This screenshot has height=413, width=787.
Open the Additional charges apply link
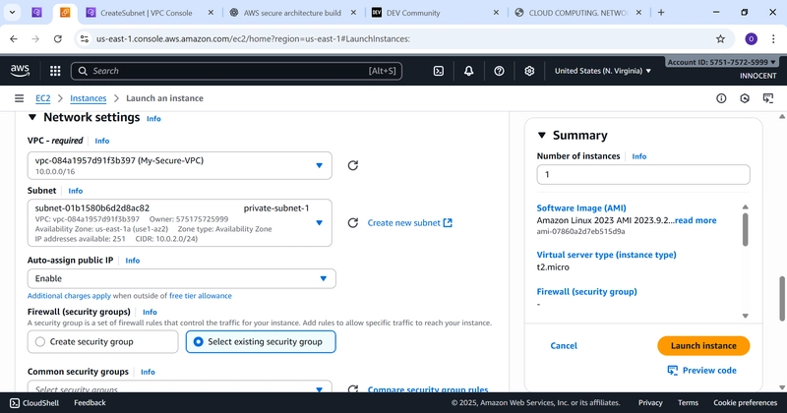pyautogui.click(x=69, y=296)
